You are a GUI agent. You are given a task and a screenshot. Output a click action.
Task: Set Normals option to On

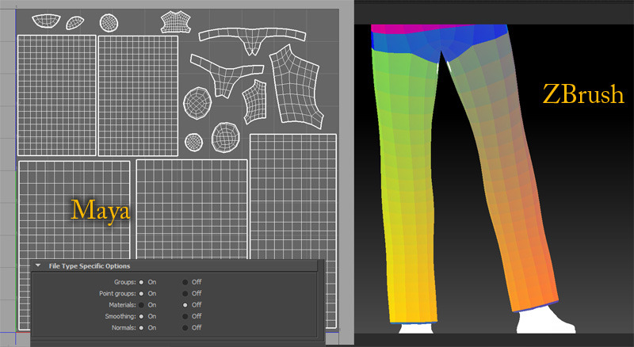point(141,327)
